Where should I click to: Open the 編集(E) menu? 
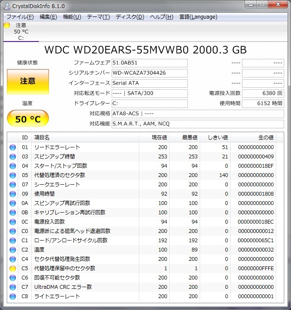coord(48,17)
